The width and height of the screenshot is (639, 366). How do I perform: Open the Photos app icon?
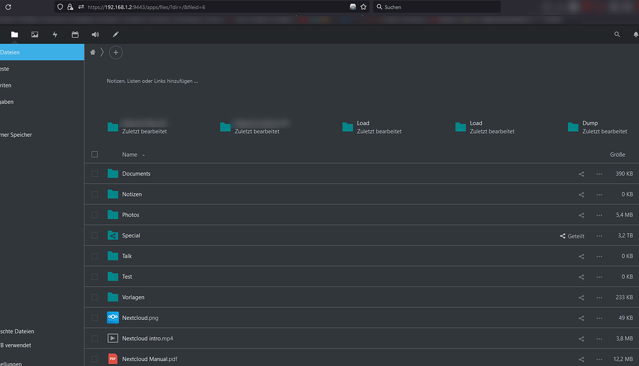pos(34,34)
